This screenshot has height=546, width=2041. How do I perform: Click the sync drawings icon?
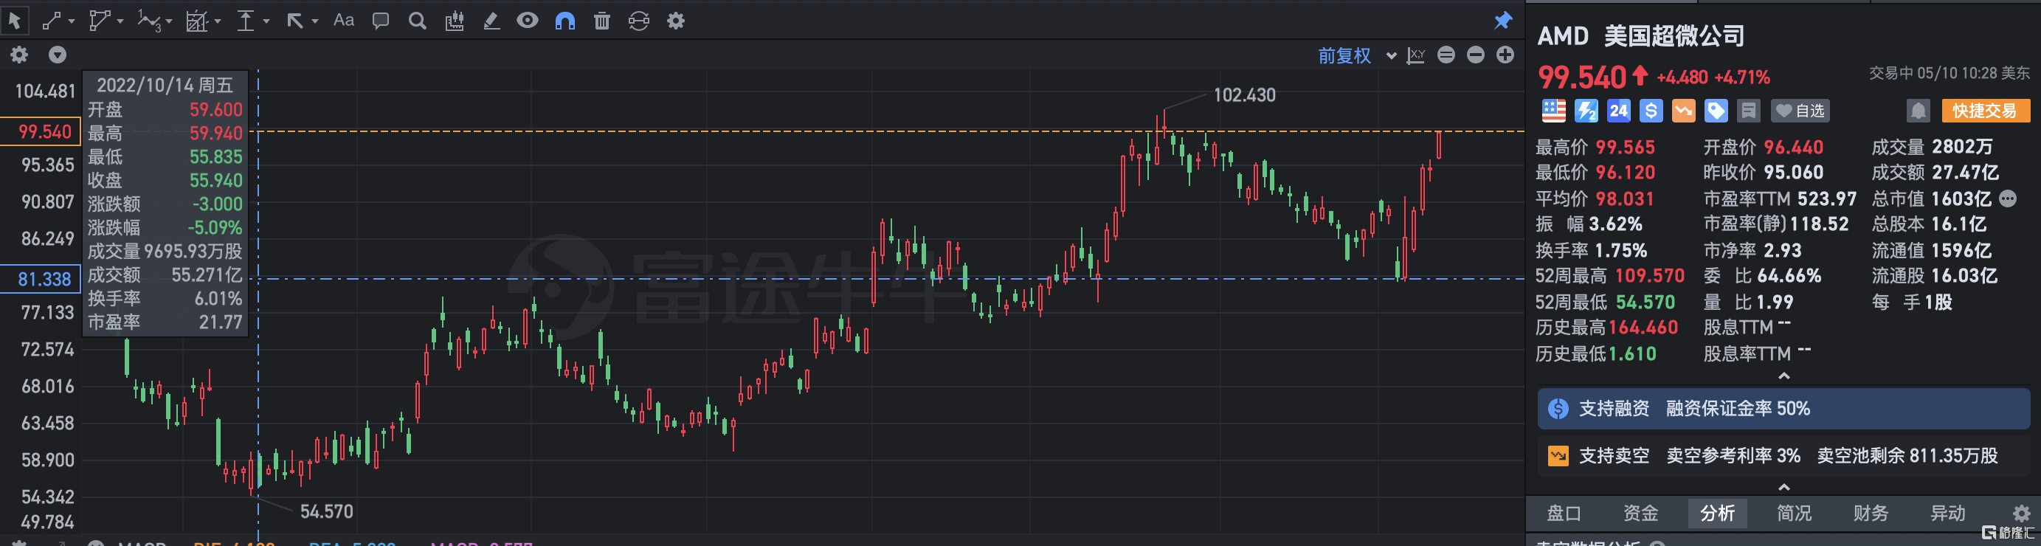tap(638, 21)
